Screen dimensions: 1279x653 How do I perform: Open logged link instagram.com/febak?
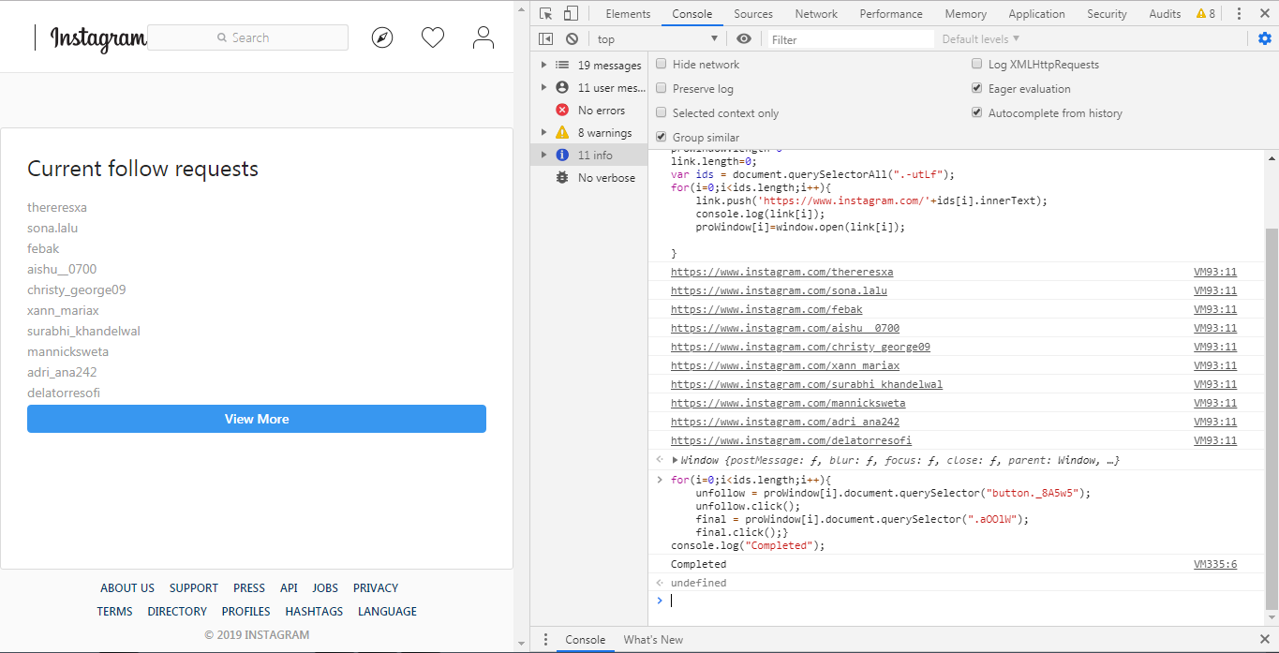(766, 310)
